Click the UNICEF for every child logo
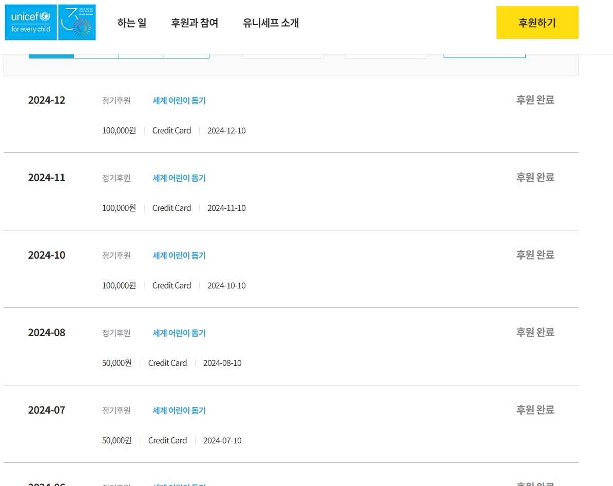 coord(31,23)
